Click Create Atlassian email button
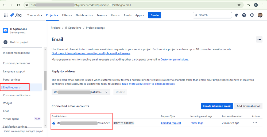 pyautogui.click(x=217, y=106)
